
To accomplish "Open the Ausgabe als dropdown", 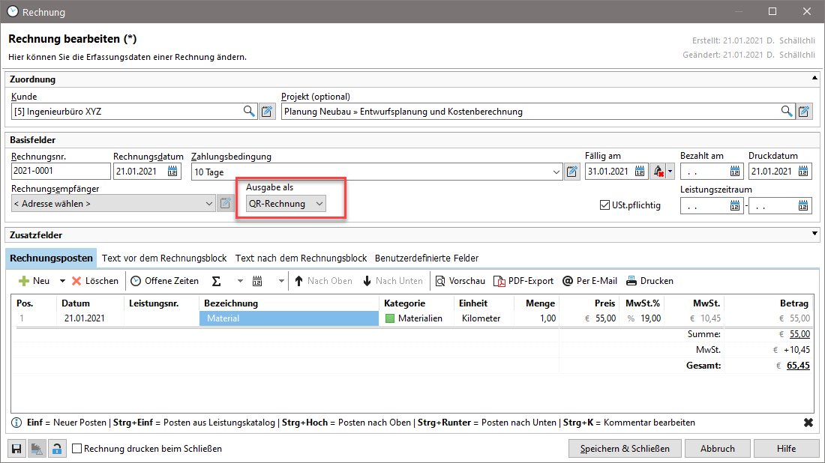I will (286, 204).
